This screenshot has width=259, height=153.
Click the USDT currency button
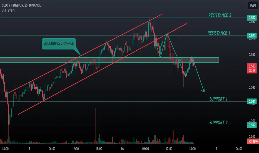(x=253, y=5)
